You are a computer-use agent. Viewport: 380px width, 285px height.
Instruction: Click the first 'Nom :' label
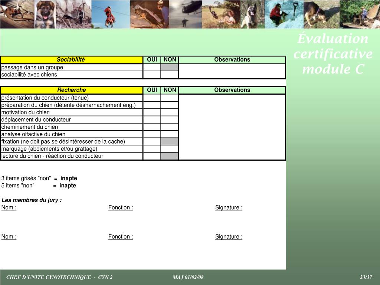[x=9, y=207]
